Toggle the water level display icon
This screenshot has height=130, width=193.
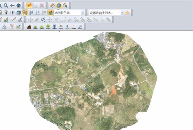click(32, 13)
